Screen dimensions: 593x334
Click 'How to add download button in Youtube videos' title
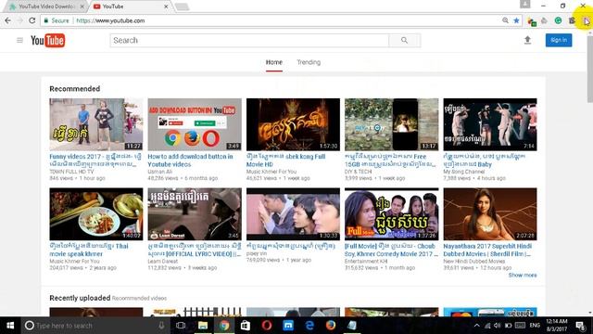(190, 161)
